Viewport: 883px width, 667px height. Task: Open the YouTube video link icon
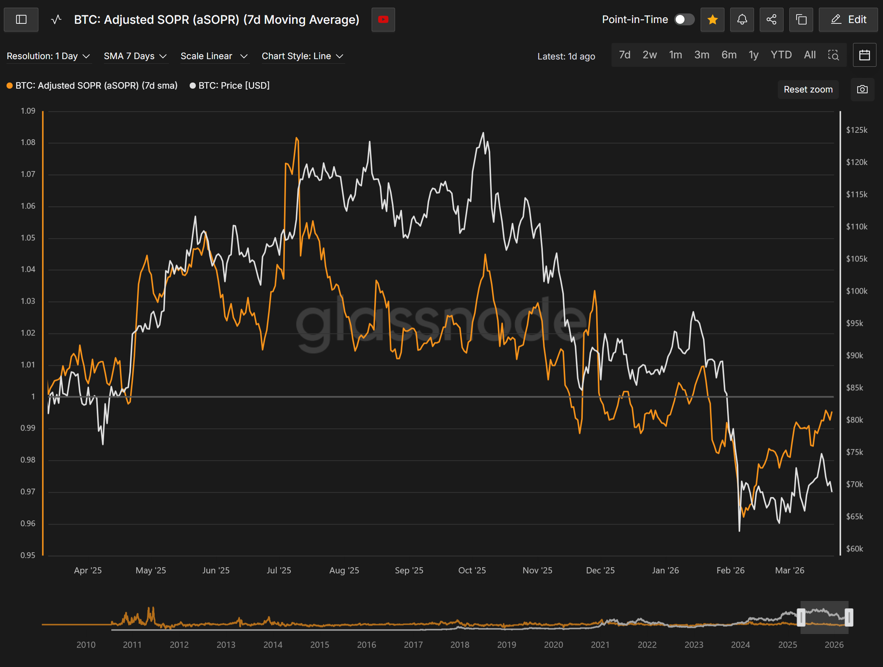pyautogui.click(x=383, y=20)
